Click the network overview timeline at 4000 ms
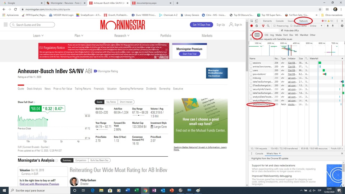 click(x=296, y=43)
